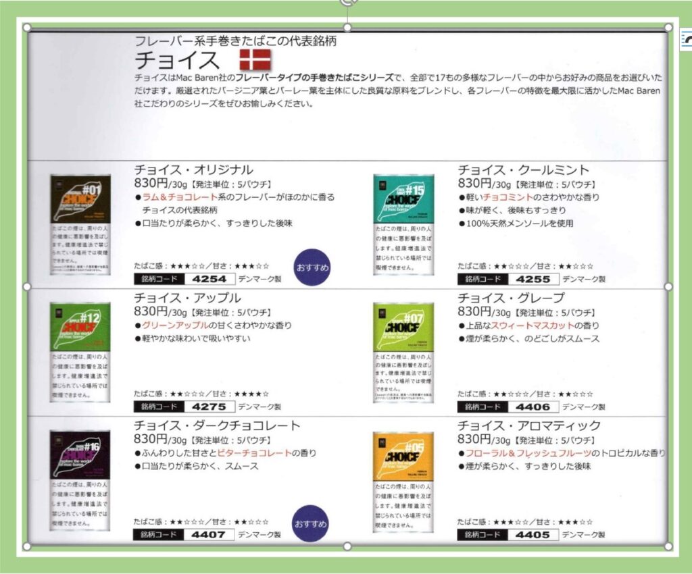
Task: Click the 830円 price under チョイス・クールミント
Action: coord(474,184)
